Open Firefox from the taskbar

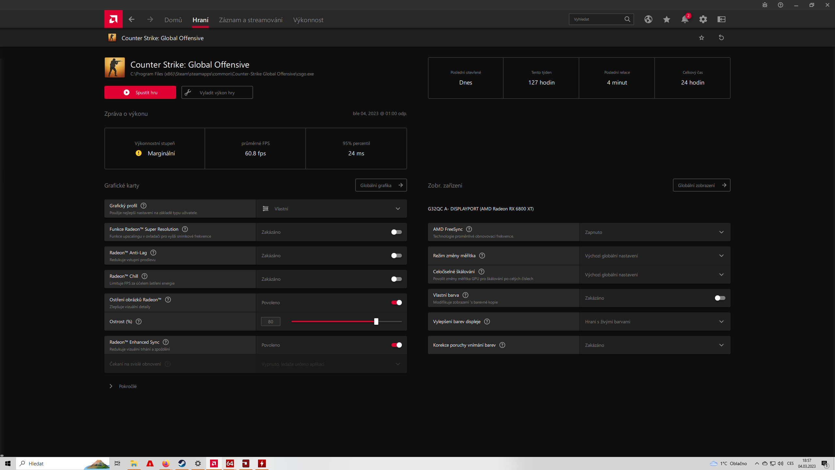click(166, 463)
